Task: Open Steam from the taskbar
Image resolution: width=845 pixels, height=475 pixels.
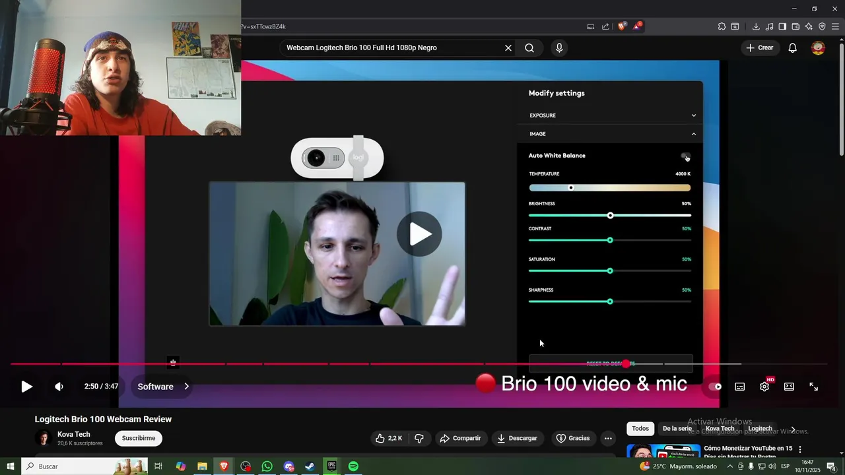Action: click(310, 466)
